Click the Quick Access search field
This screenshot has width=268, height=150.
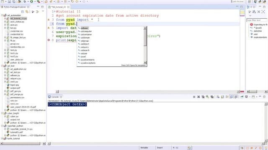[238, 2]
